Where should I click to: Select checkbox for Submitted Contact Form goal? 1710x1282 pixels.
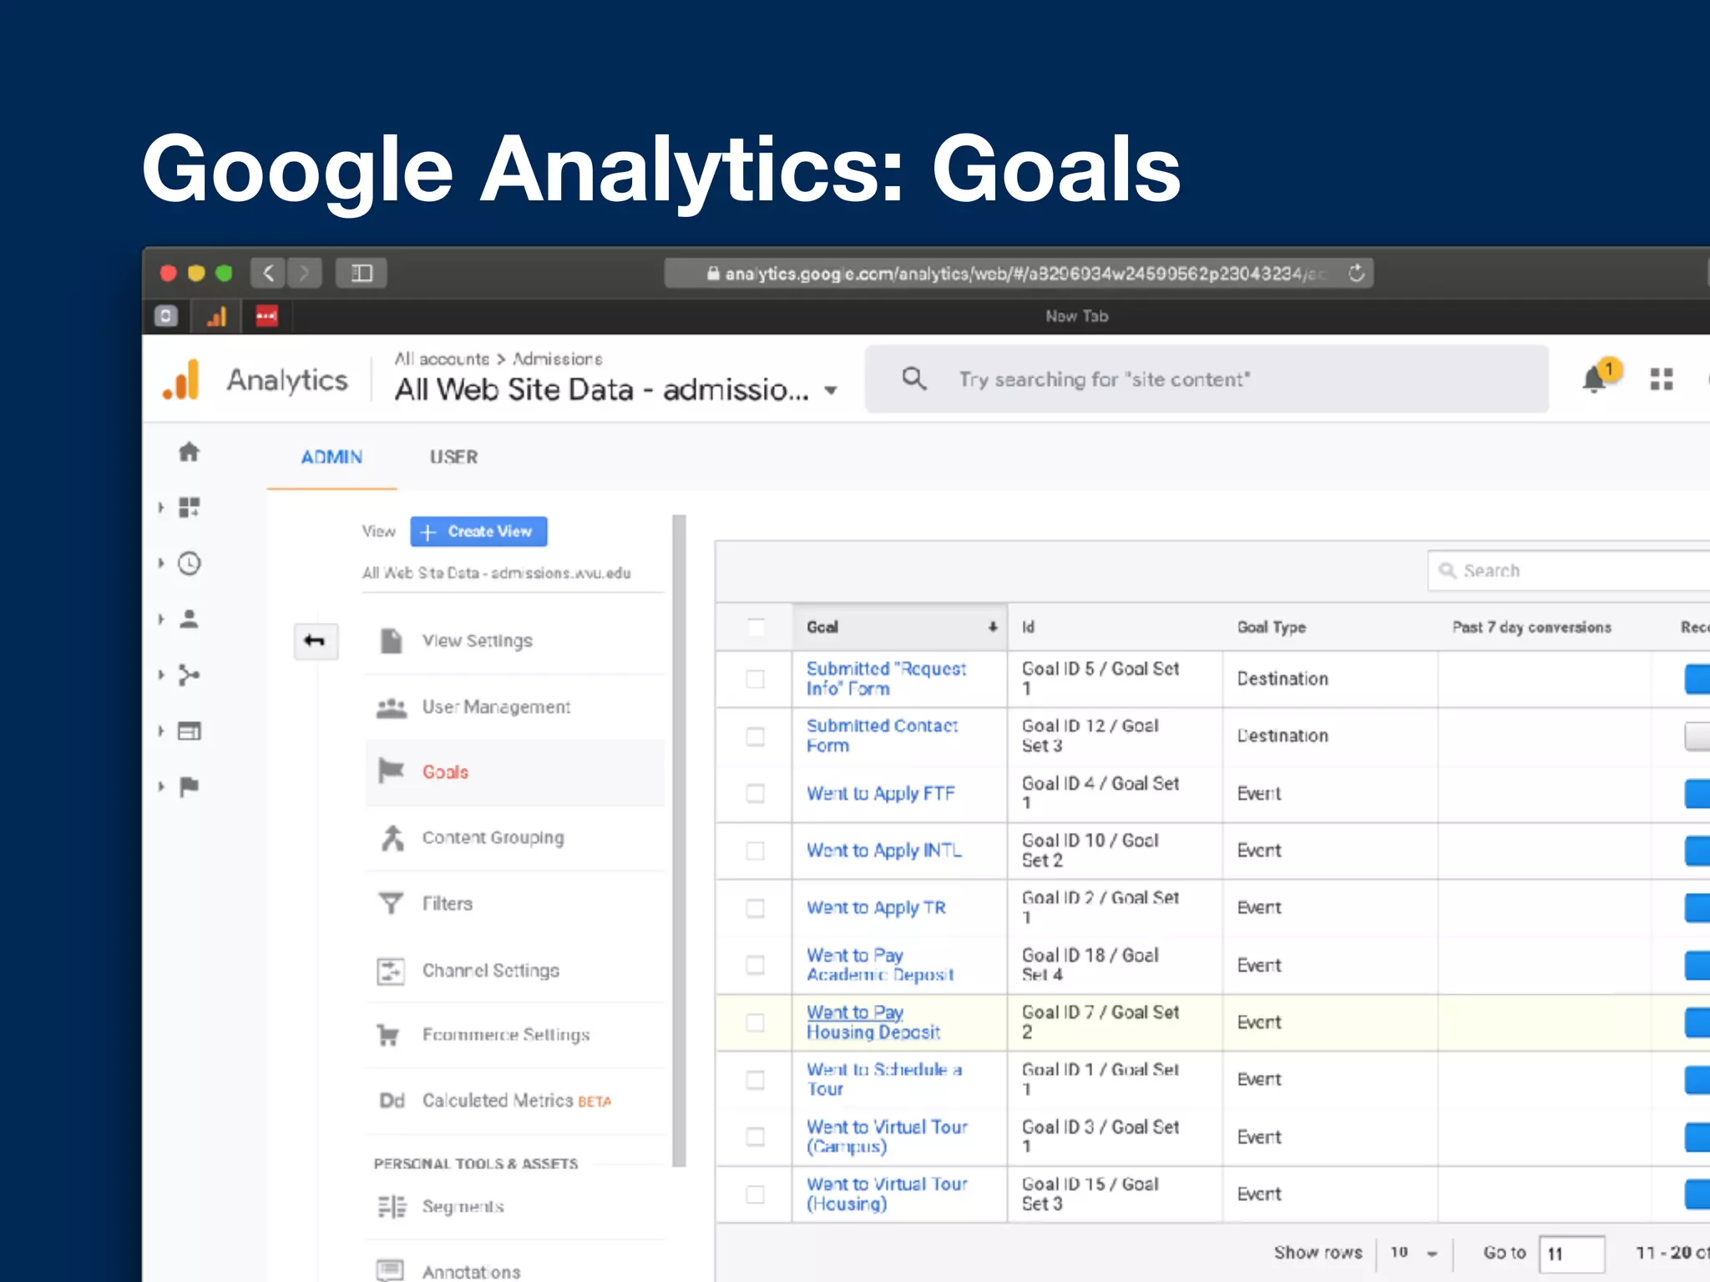[x=755, y=736]
